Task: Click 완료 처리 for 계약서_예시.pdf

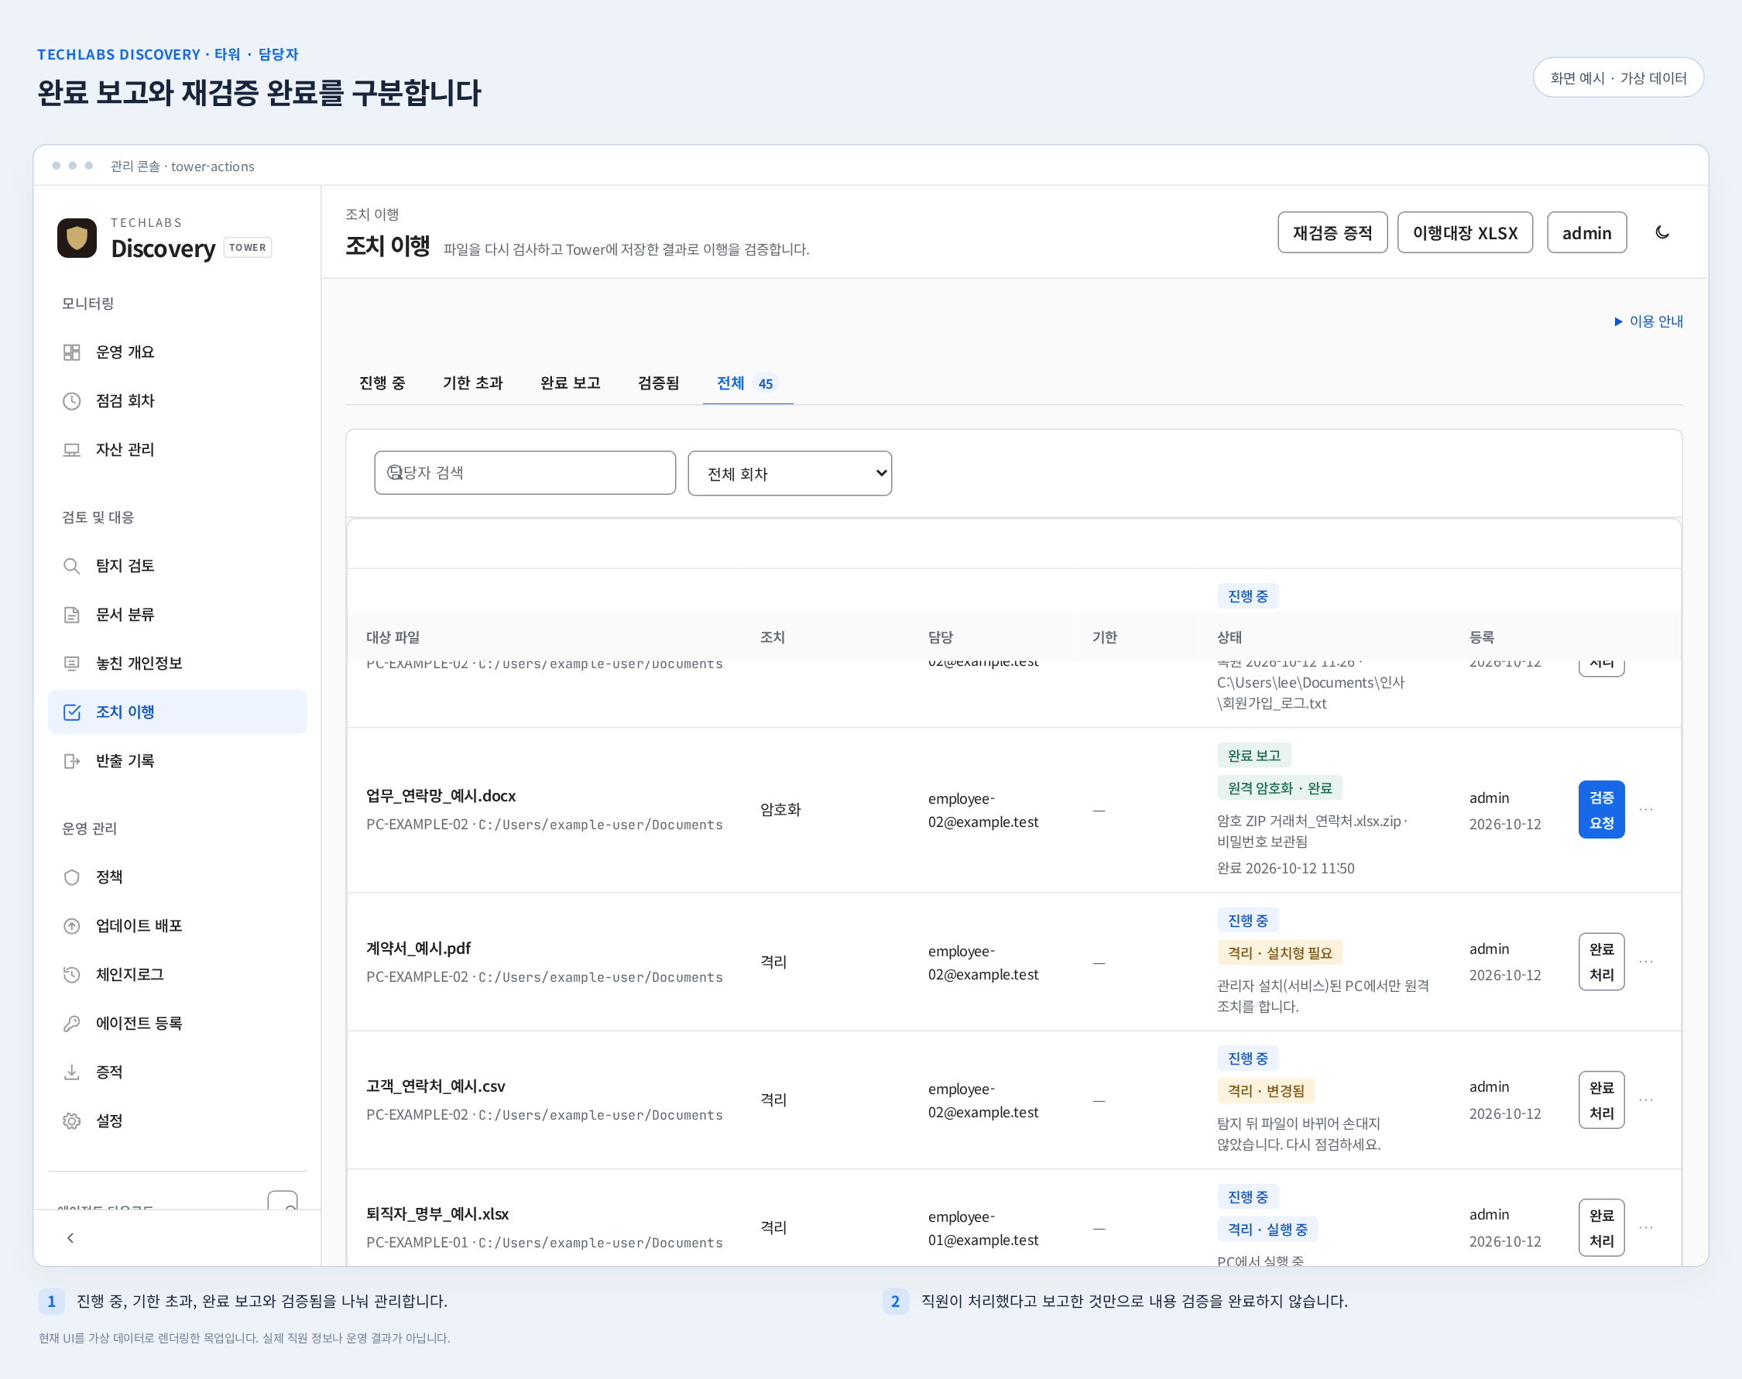Action: coord(1601,962)
